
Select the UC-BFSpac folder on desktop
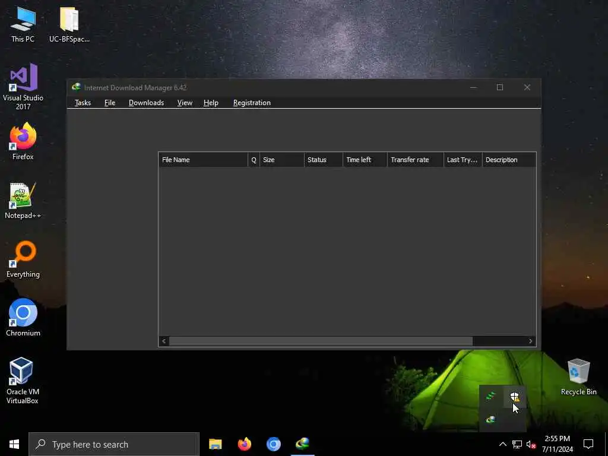[x=69, y=24]
